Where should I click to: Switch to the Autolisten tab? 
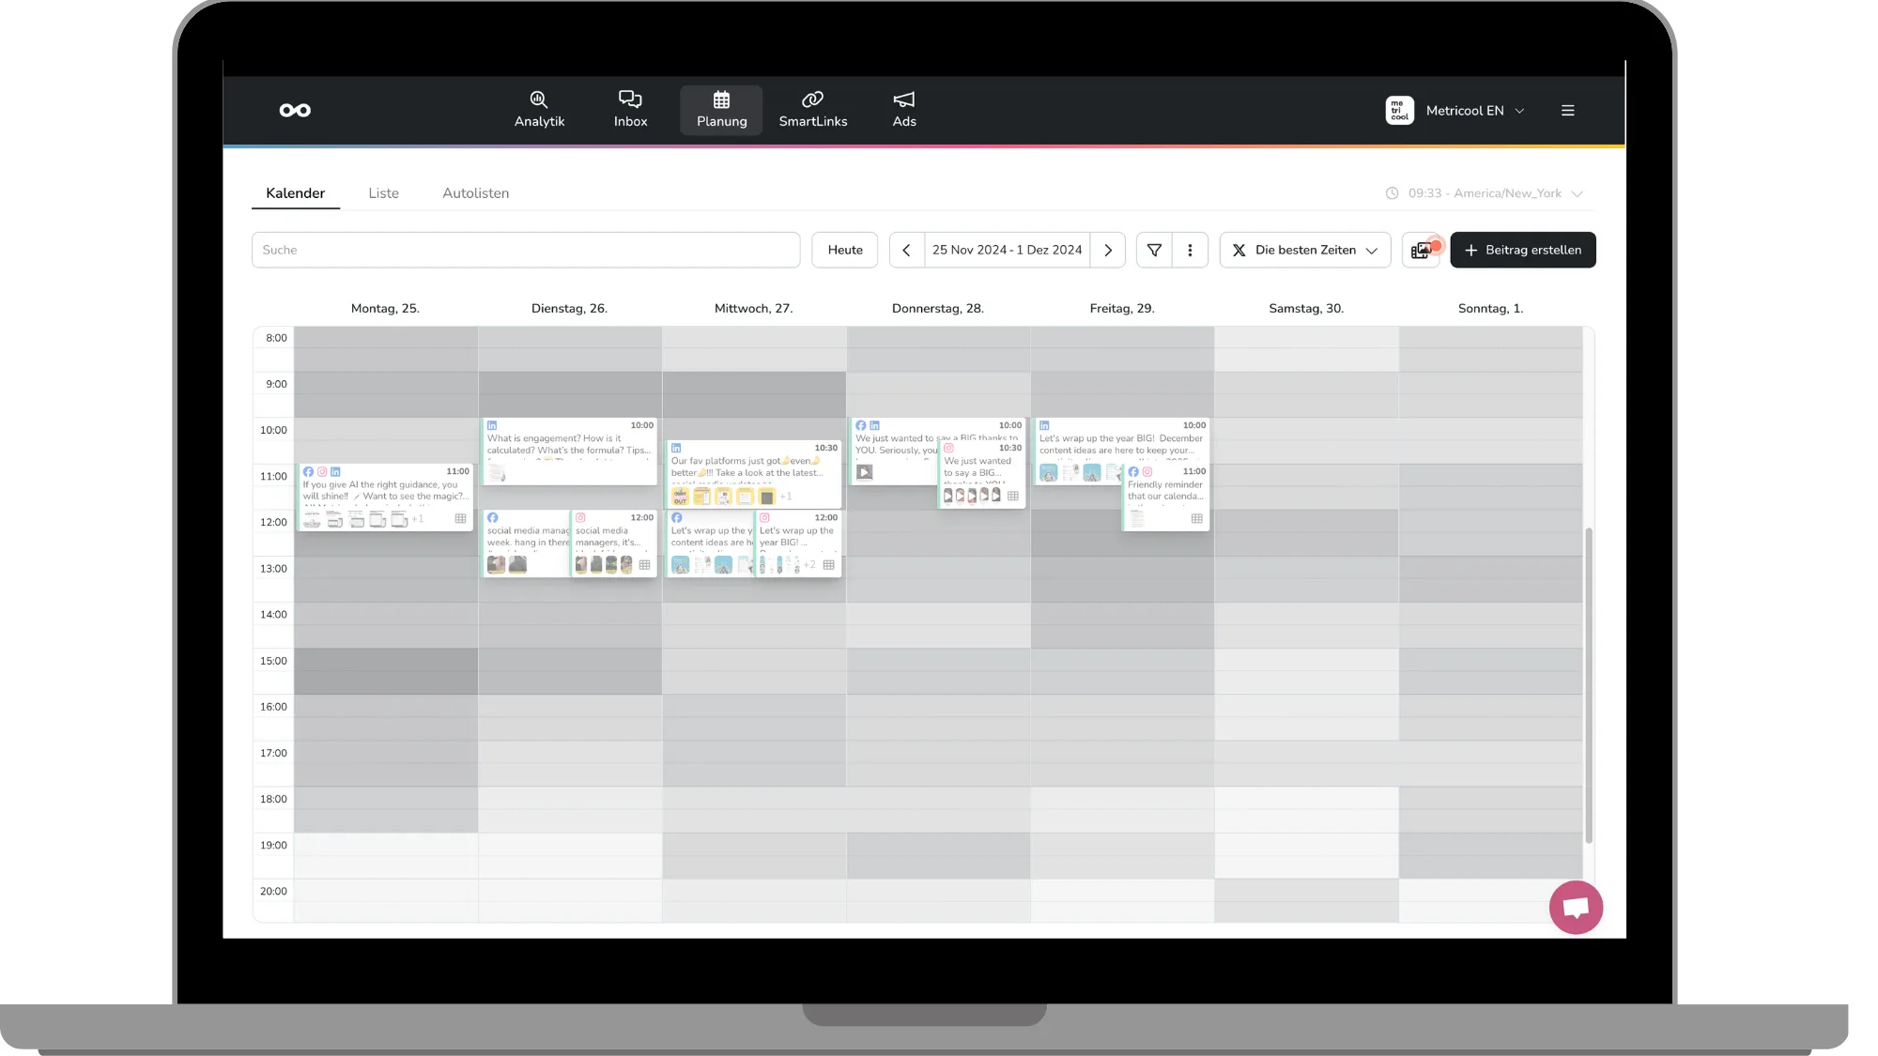pyautogui.click(x=475, y=193)
